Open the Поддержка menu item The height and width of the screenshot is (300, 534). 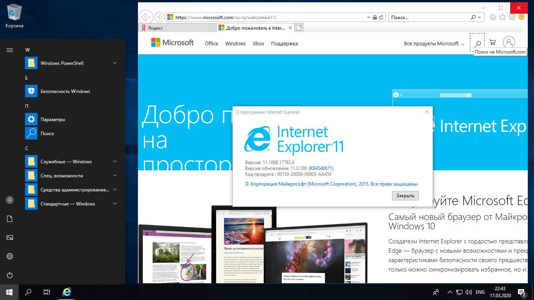click(284, 43)
